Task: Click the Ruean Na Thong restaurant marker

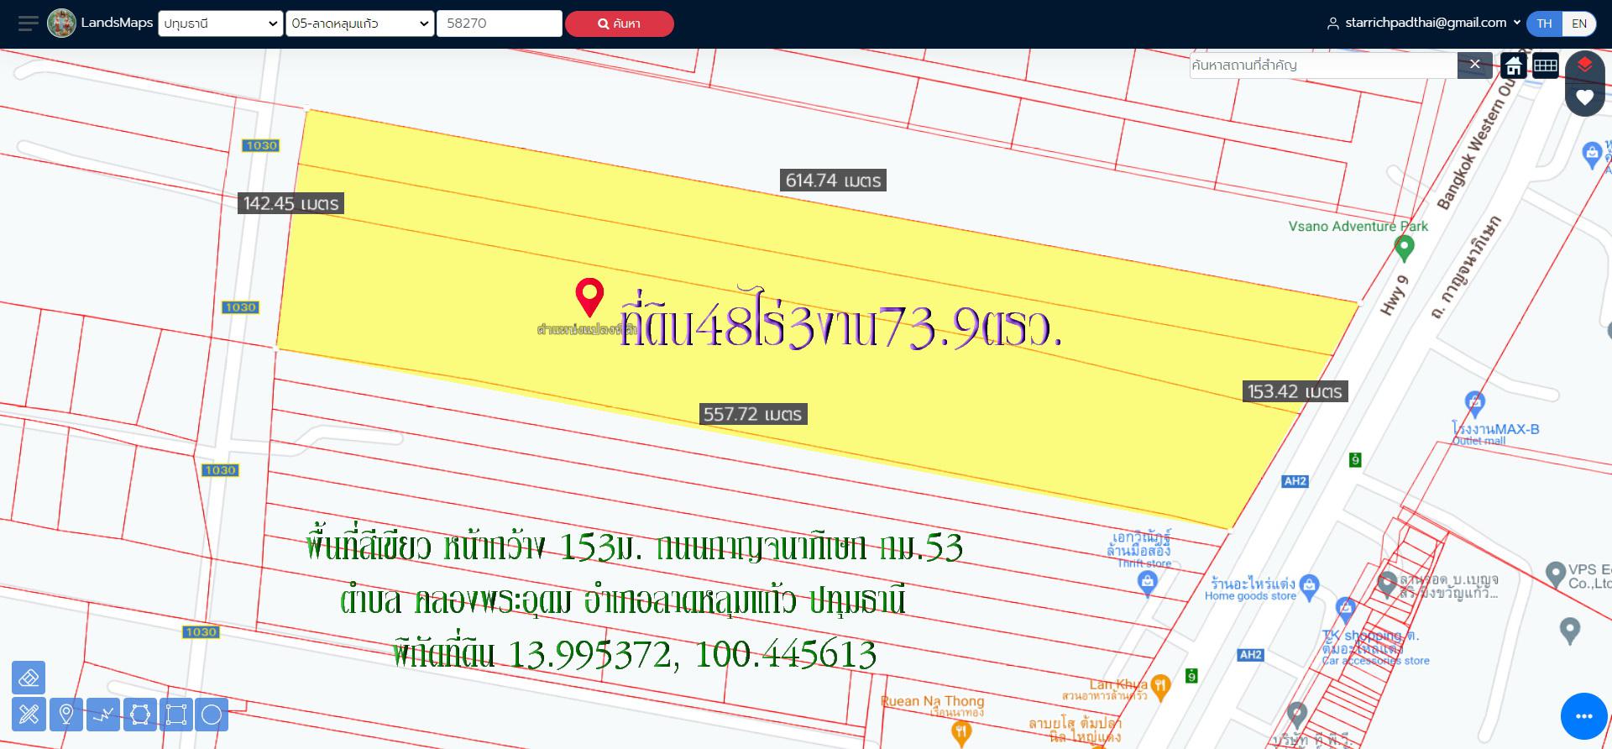Action: click(x=961, y=733)
